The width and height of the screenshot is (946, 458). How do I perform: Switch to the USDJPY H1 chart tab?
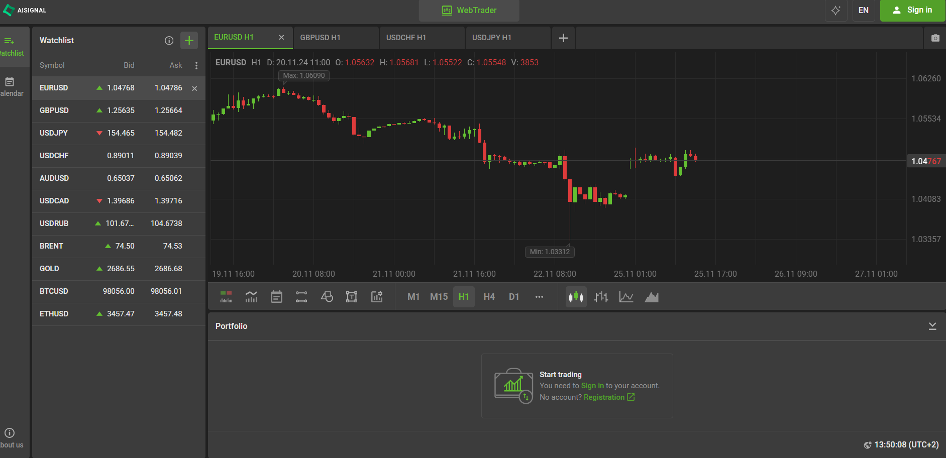[492, 38]
